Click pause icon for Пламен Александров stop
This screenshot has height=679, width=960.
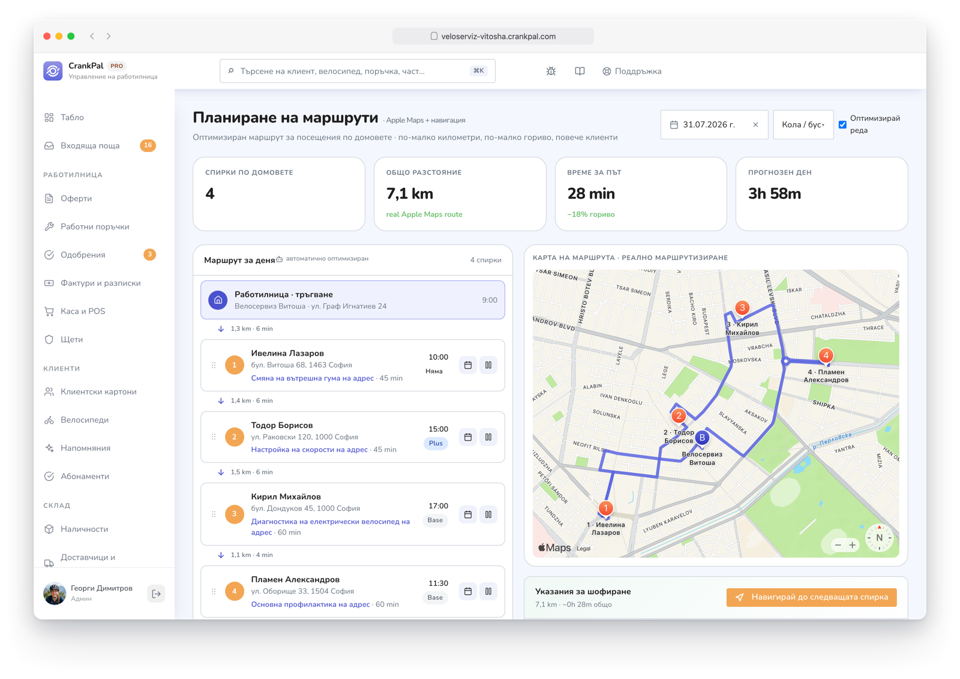488,591
